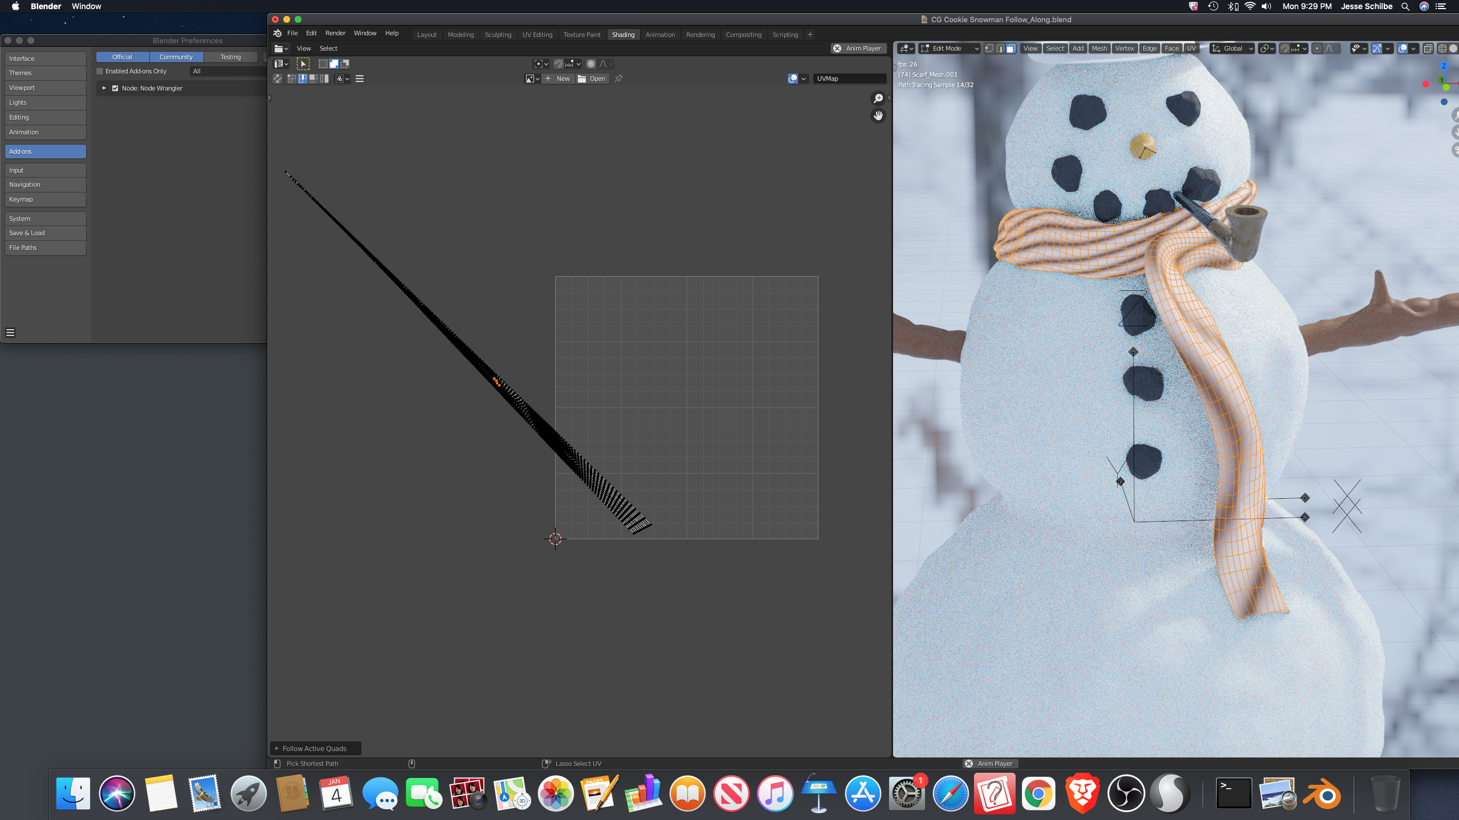This screenshot has width=1459, height=820.
Task: Enable the Enabled Add-ons Only checkbox
Action: 100,71
